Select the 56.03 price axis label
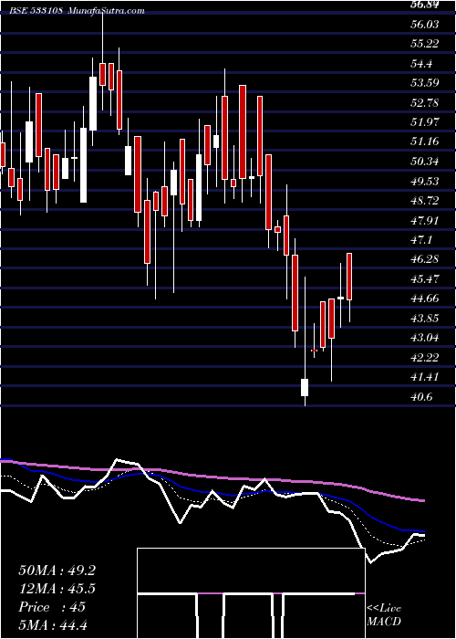The image size is (456, 639). (424, 25)
